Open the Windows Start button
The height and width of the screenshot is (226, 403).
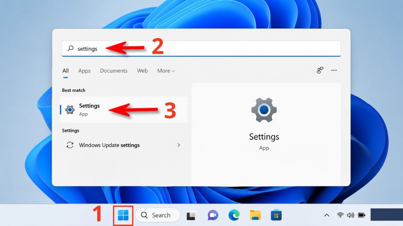point(123,215)
